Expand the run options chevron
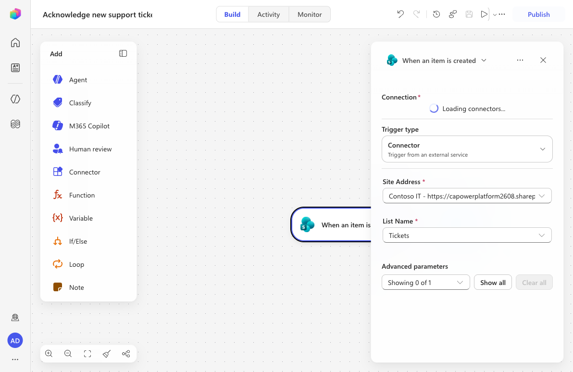Screen dimensions: 573x372 [x=495, y=14]
